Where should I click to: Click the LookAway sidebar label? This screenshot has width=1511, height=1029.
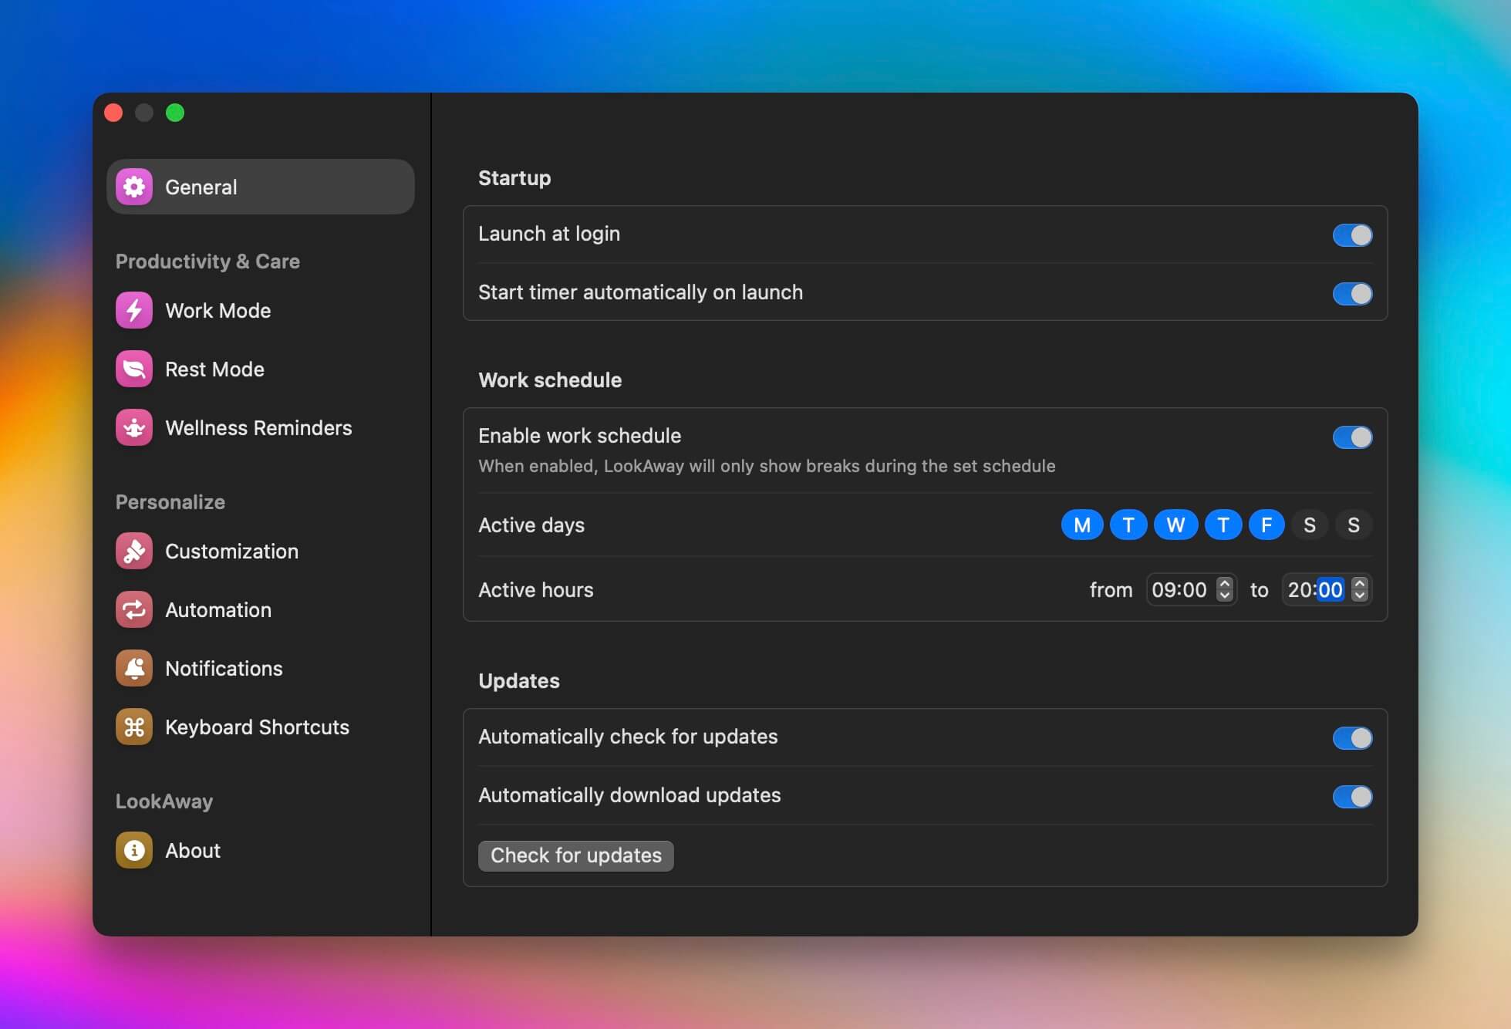(x=164, y=801)
